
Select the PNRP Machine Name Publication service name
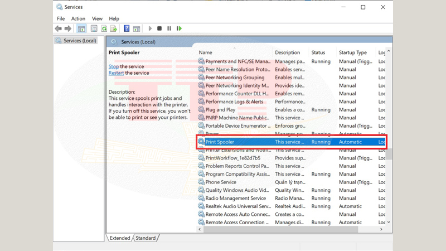237,118
